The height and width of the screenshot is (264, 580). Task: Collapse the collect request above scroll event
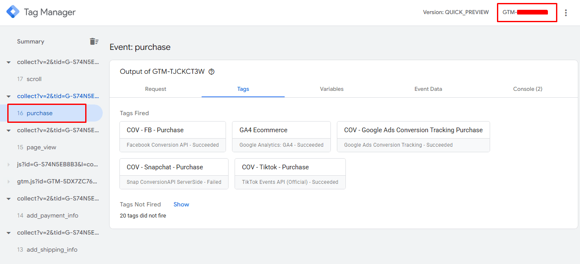click(9, 62)
